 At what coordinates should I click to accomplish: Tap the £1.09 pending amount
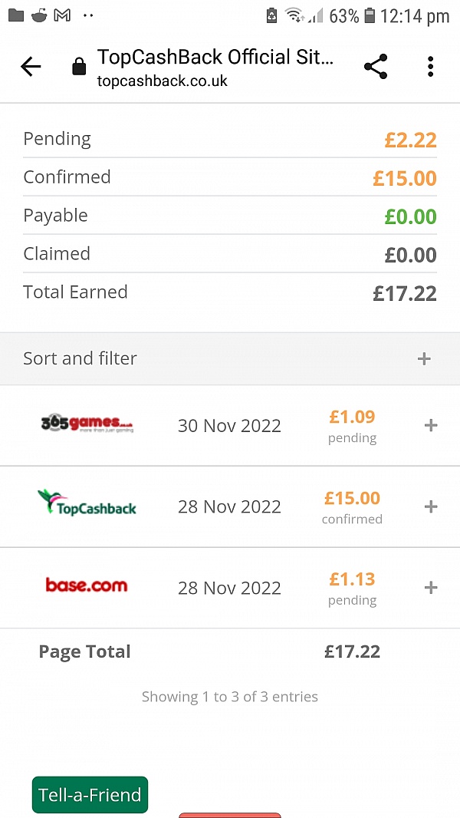(x=352, y=417)
